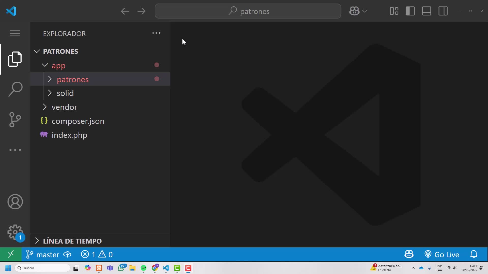Open the red Camtasia recorder taskbar icon
This screenshot has height=274, width=488.
coord(188,268)
